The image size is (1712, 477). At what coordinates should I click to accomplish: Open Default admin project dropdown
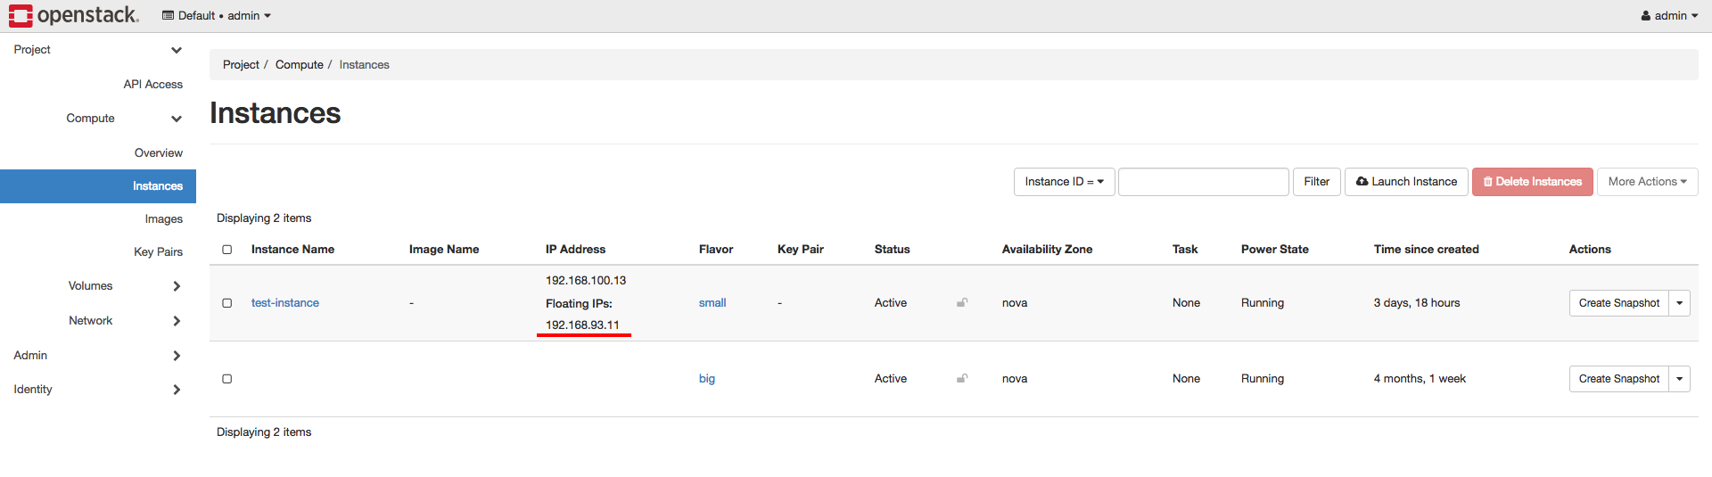(x=217, y=15)
